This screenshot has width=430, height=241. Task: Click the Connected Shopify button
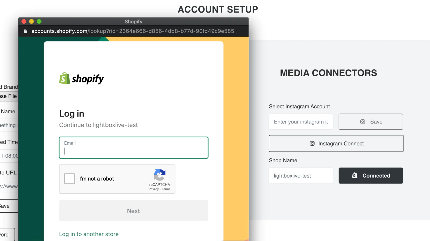coord(371,176)
